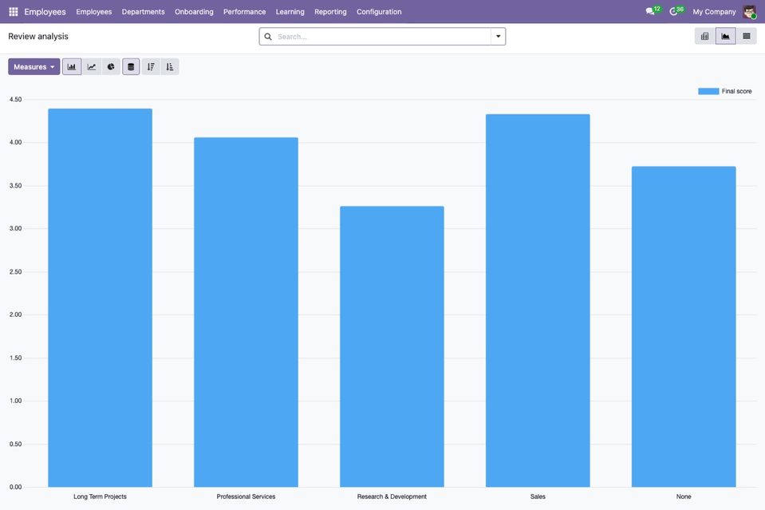Open the Performance menu

[244, 12]
